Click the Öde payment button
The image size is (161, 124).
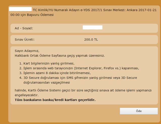pyautogui.click(x=139, y=111)
